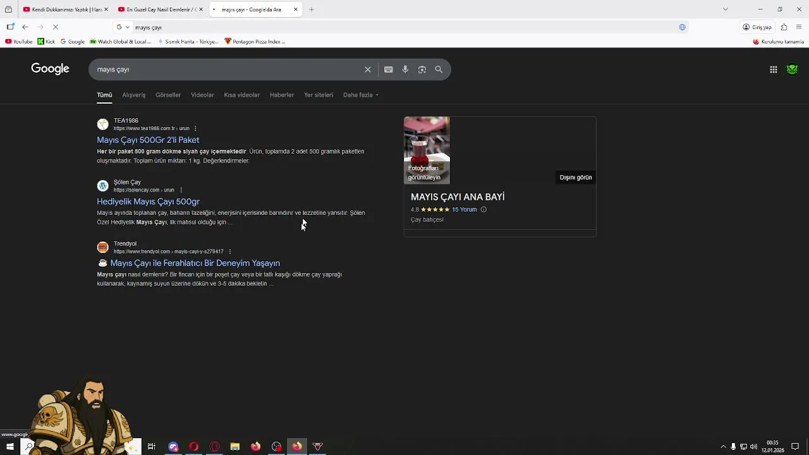
Task: Open a new browser tab
Action: click(x=312, y=9)
